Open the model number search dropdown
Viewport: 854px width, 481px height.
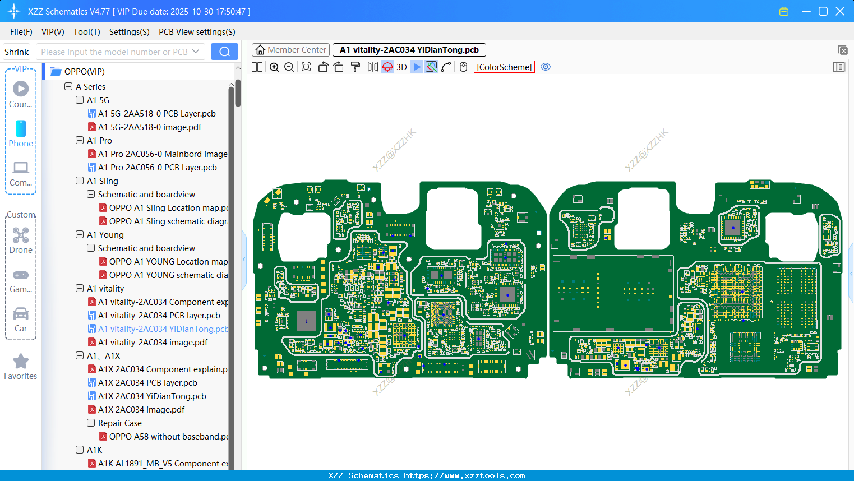[197, 51]
